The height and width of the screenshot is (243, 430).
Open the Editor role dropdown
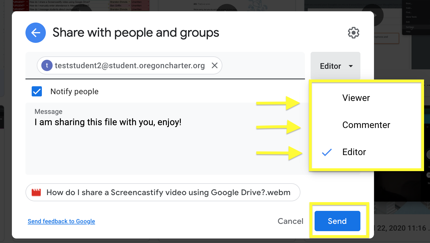click(x=336, y=66)
